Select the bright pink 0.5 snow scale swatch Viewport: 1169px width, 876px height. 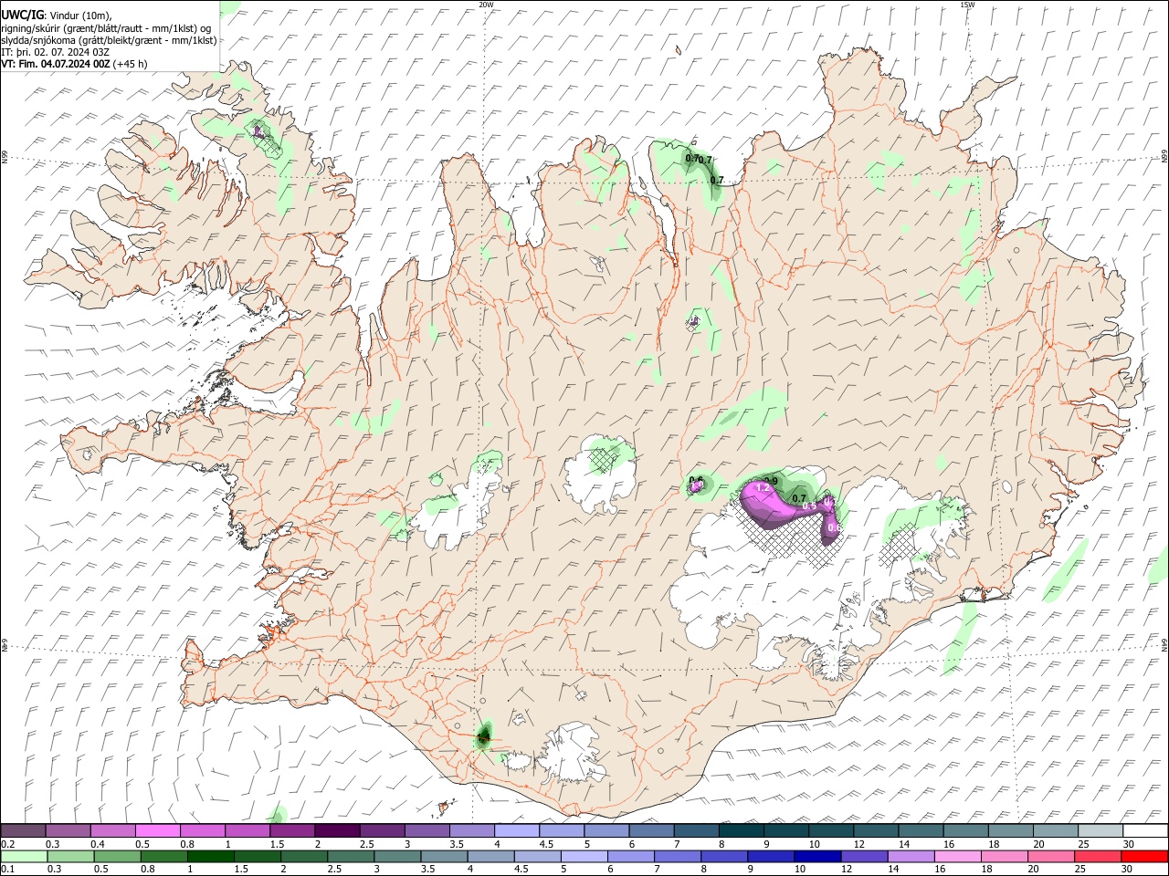click(x=157, y=831)
